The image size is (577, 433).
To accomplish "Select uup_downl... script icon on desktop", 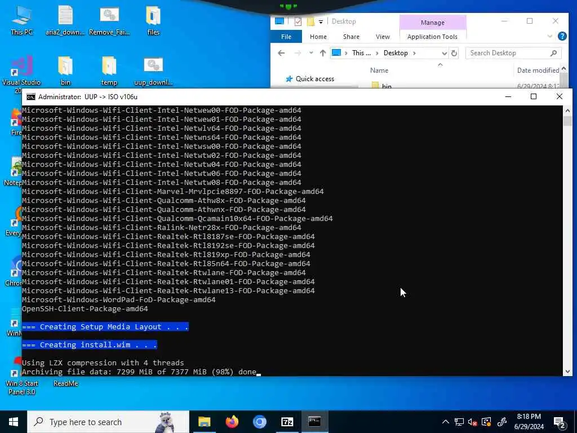I will click(x=153, y=70).
